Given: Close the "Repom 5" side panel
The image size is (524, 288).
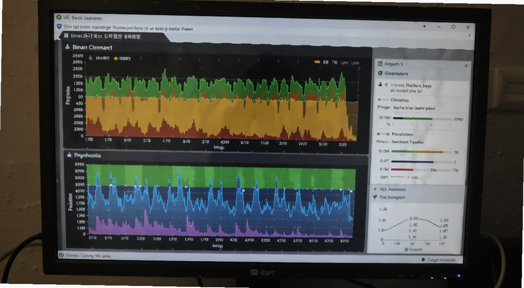Looking at the screenshot, I should pos(466,66).
